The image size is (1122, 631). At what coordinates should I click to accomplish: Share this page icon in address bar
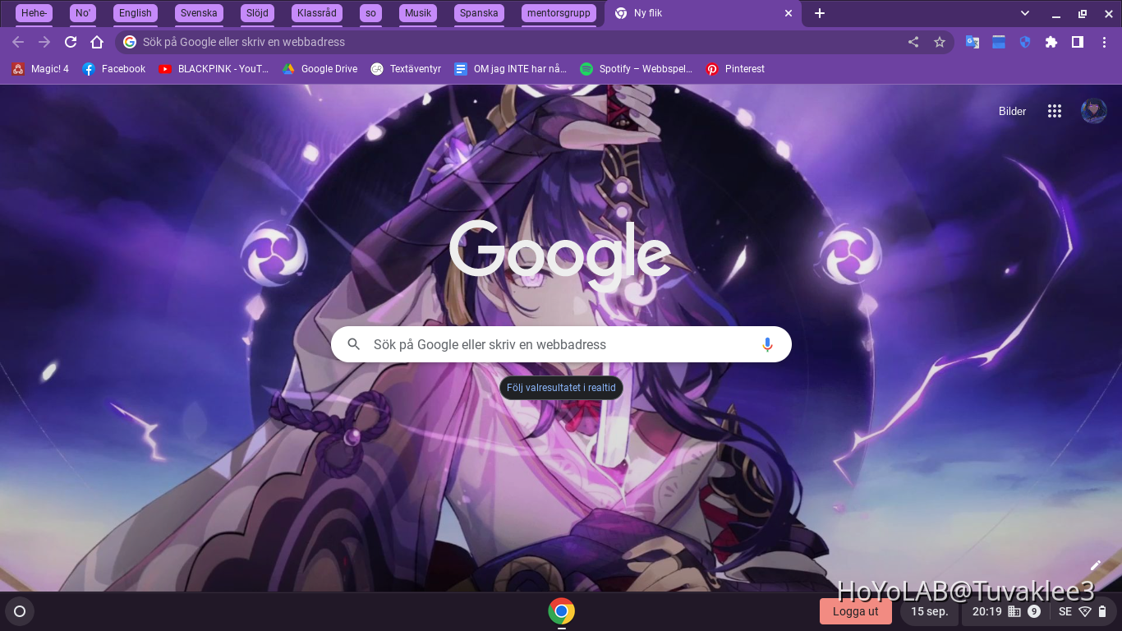click(x=913, y=42)
